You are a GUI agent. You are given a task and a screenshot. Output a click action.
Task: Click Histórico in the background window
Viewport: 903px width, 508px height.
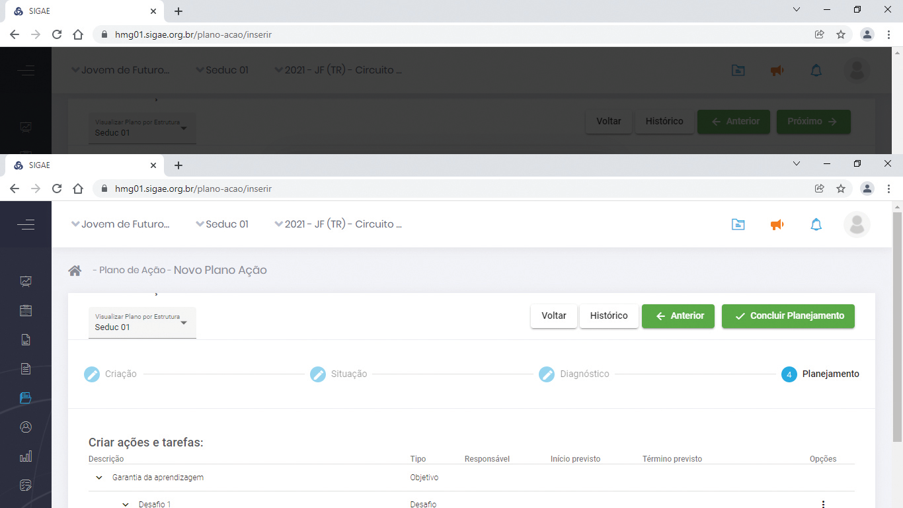pyautogui.click(x=664, y=122)
